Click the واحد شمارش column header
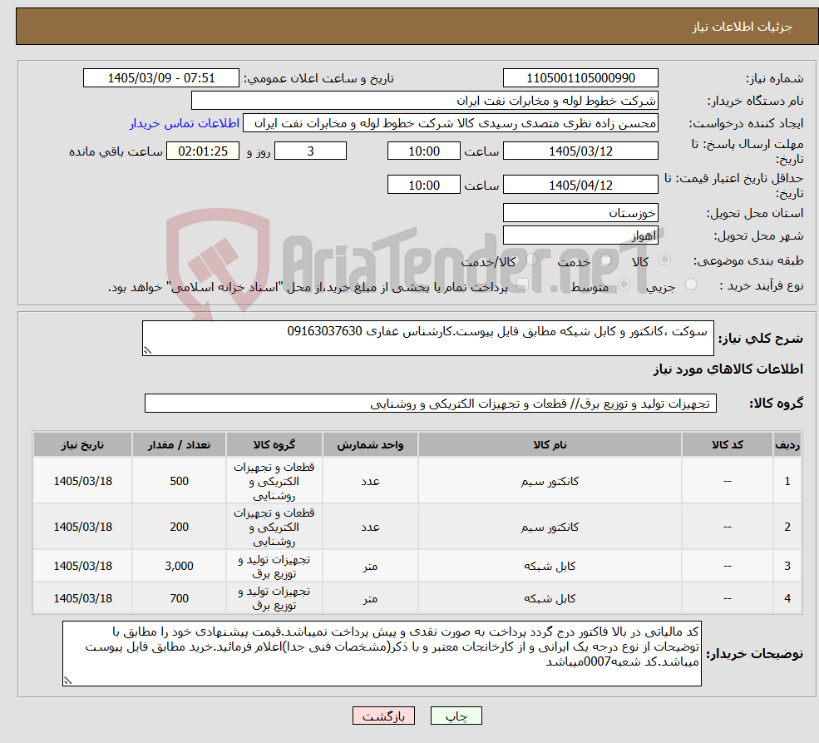The width and height of the screenshot is (819, 743). (370, 444)
